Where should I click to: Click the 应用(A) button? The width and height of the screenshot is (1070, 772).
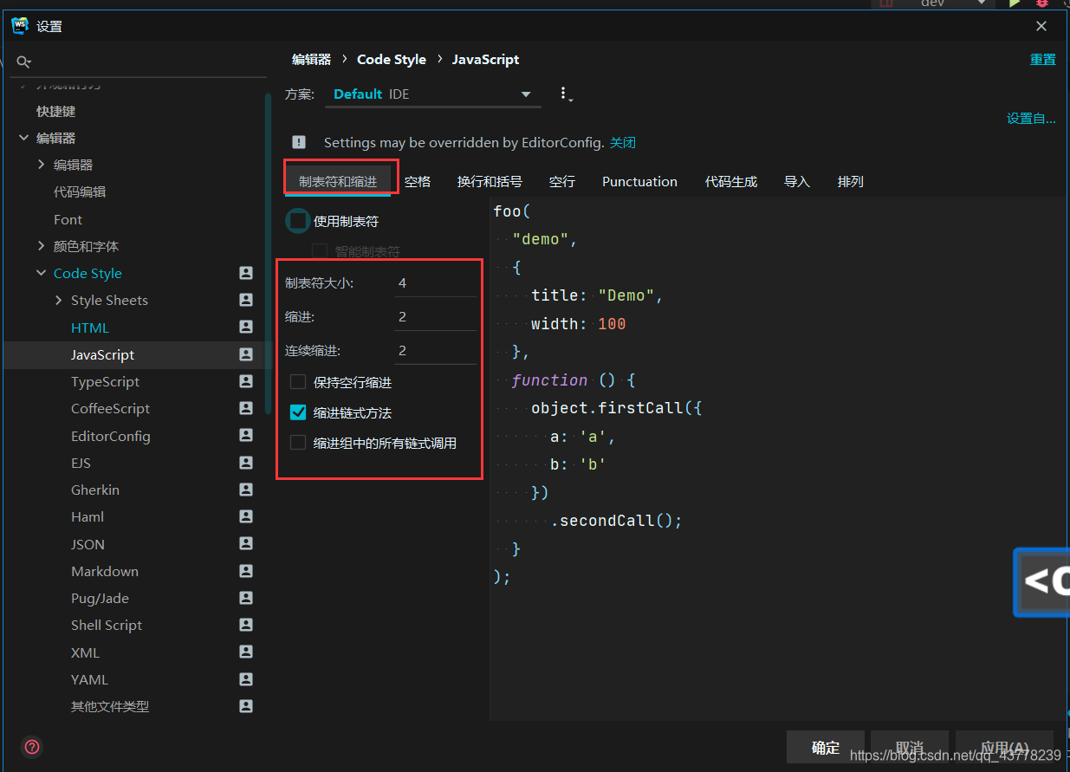[x=1005, y=748]
